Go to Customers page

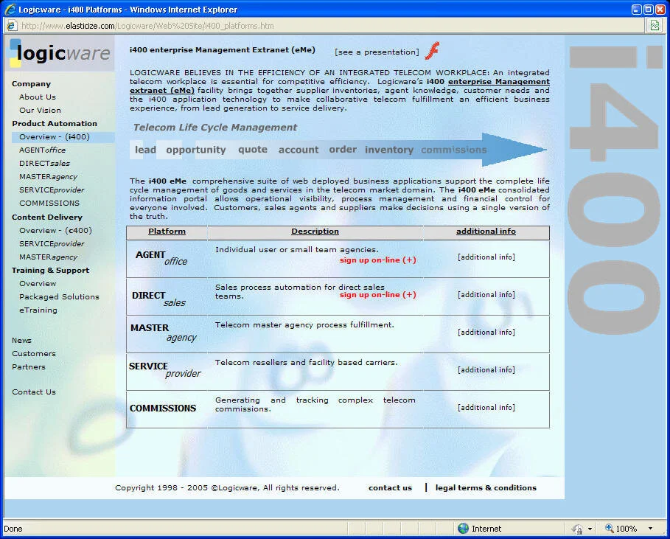(34, 353)
